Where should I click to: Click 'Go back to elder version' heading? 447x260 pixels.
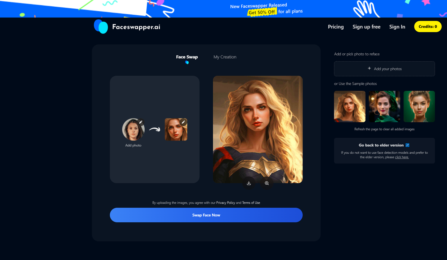point(381,145)
